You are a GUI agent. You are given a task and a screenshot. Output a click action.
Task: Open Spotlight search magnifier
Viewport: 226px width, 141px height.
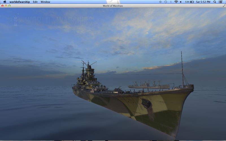(x=215, y=2)
